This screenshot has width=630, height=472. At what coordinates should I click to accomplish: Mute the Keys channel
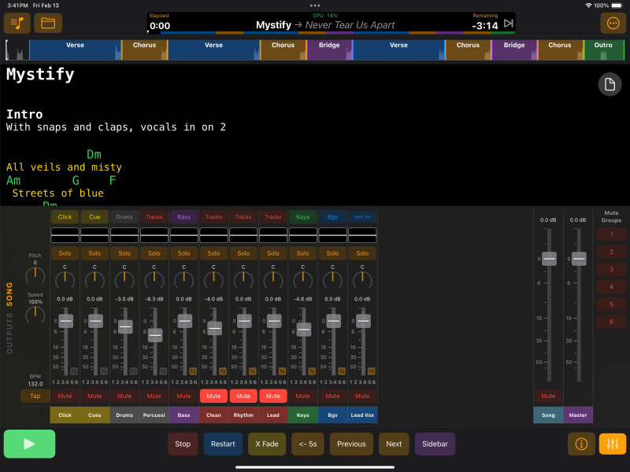(302, 396)
